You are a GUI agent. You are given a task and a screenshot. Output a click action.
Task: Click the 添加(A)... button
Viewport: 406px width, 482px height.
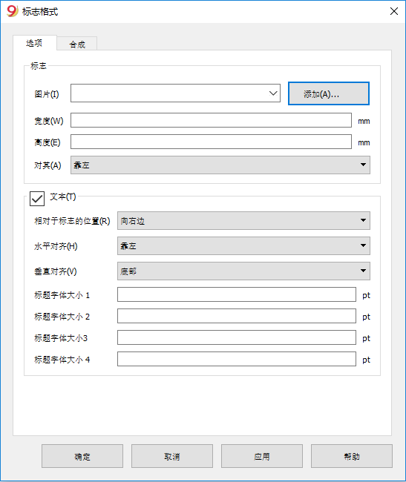[329, 93]
